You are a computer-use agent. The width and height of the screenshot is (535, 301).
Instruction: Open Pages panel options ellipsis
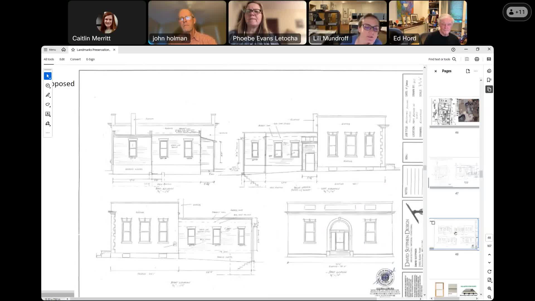click(x=476, y=71)
